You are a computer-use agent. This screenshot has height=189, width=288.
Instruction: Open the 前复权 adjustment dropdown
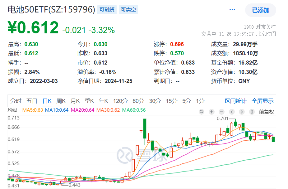pos(266,112)
